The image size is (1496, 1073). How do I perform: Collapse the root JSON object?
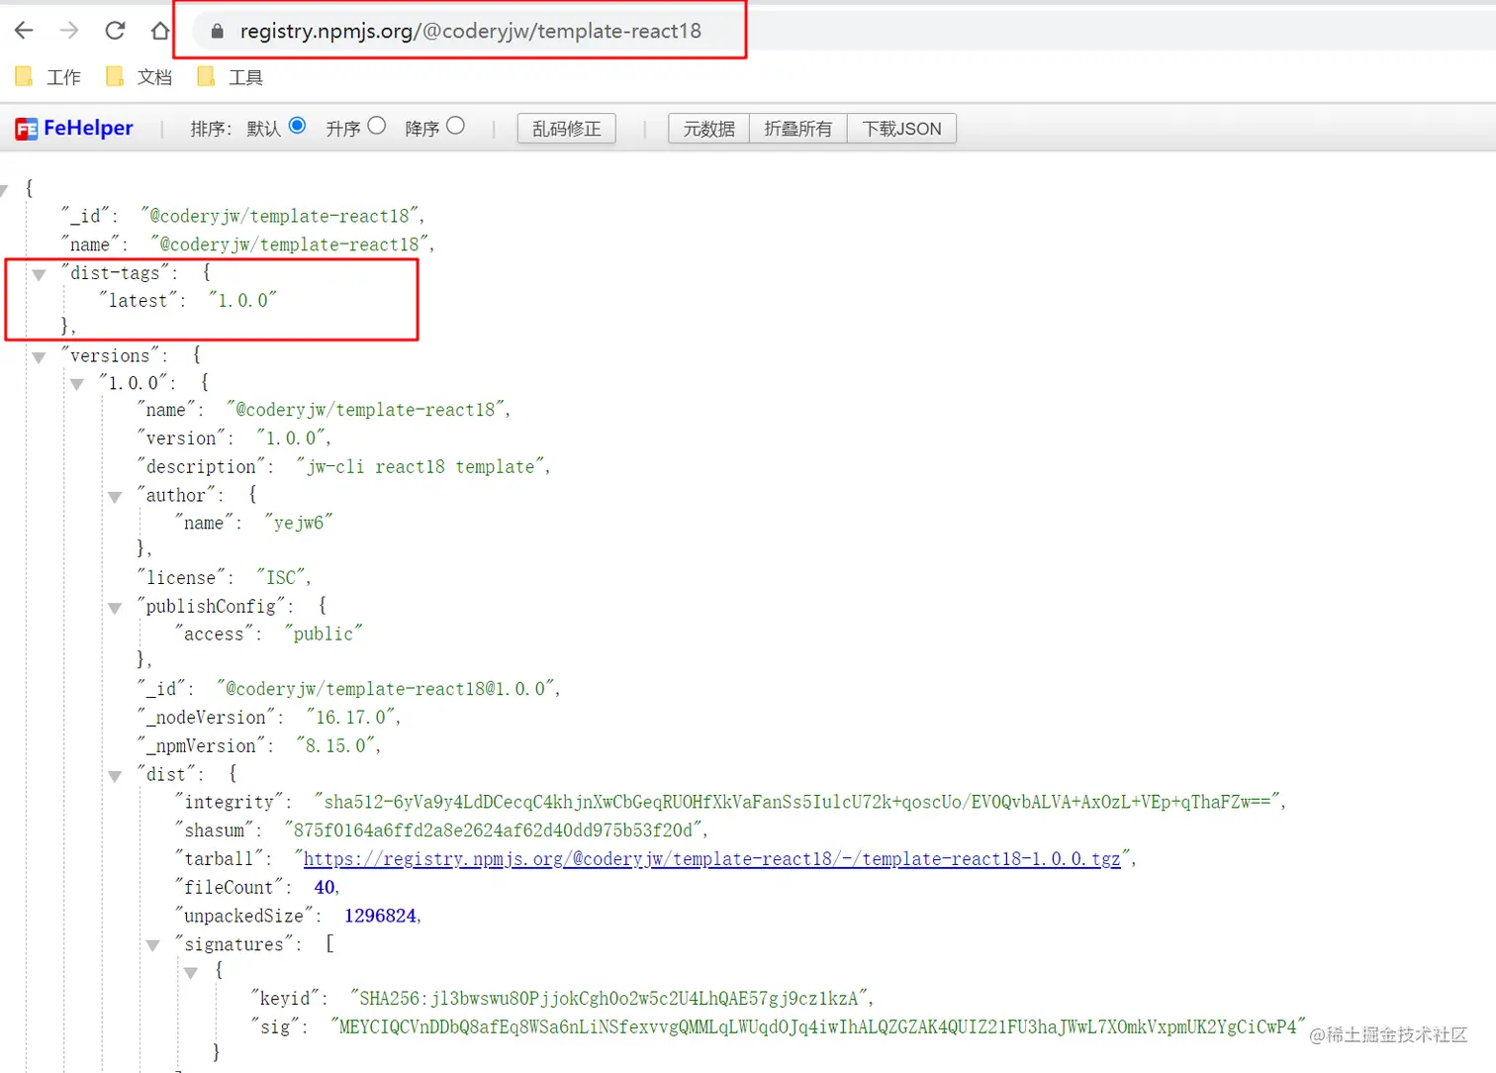tap(5, 190)
